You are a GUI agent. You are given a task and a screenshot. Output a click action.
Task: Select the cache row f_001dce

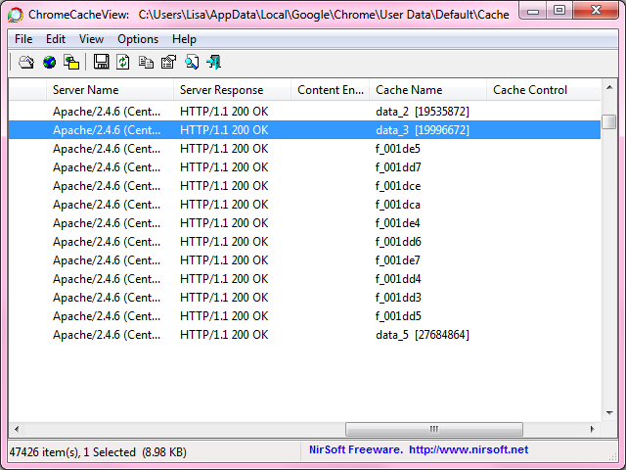click(x=304, y=186)
